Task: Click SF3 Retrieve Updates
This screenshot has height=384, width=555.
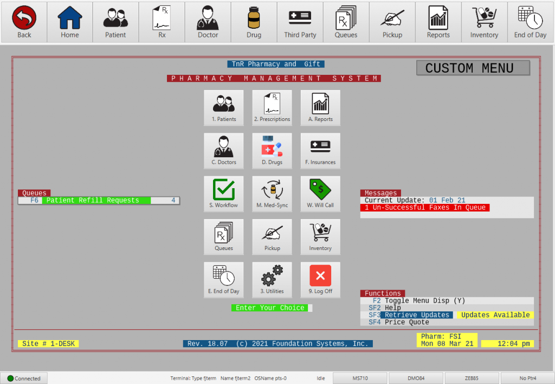Action: (x=412, y=315)
